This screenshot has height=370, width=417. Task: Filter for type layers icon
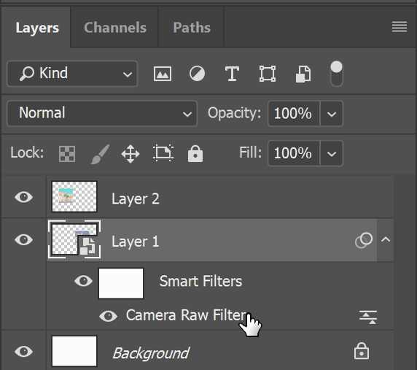click(x=232, y=74)
